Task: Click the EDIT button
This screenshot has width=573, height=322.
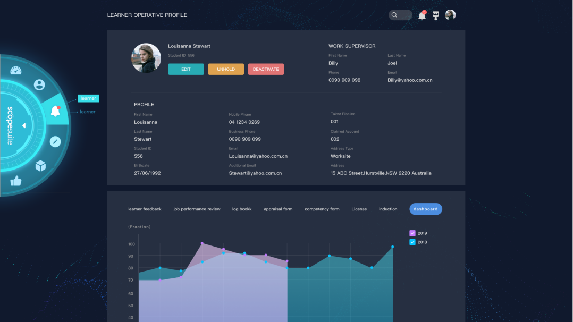Action: [186, 69]
